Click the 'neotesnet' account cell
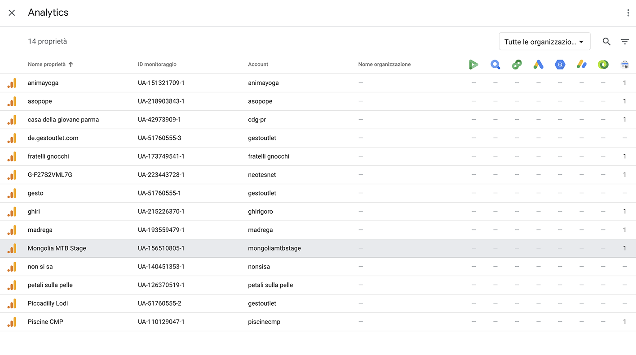The width and height of the screenshot is (636, 355). (x=262, y=175)
